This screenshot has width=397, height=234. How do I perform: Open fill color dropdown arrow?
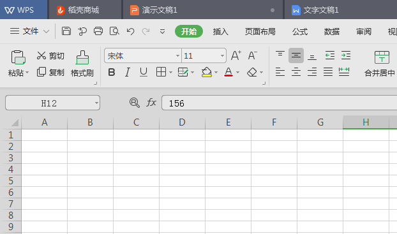click(x=216, y=73)
